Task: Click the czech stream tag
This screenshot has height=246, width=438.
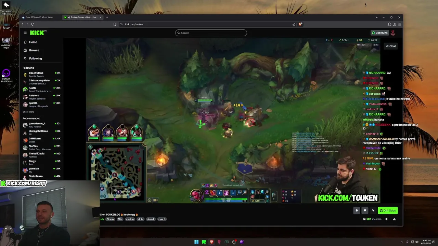Action: 162,219
